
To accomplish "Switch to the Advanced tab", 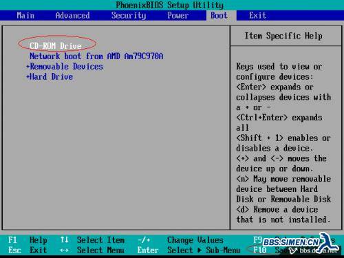I will (x=72, y=16).
